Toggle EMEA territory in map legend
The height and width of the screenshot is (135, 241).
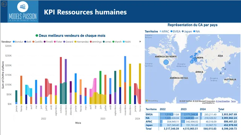(175, 31)
